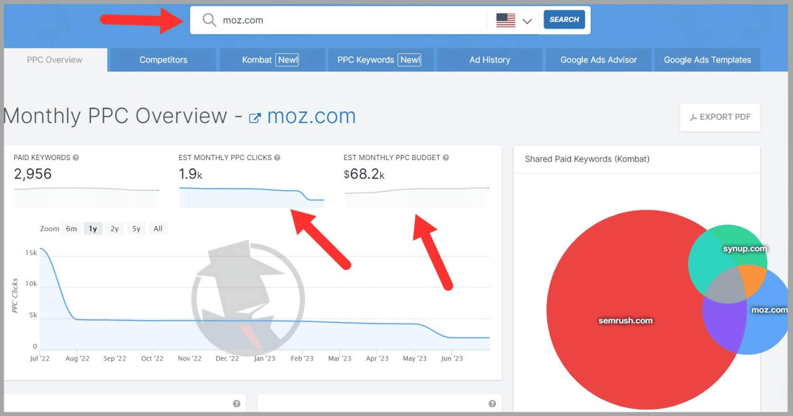Click help icon on bottom-left panel

pos(236,404)
